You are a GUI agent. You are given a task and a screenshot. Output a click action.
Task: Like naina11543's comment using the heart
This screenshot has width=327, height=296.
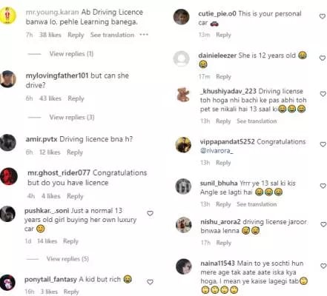coord(323,266)
